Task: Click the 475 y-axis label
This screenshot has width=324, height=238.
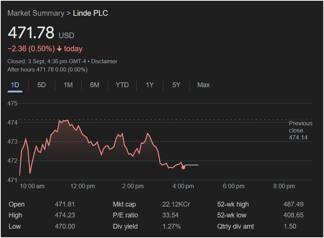Action: (x=12, y=103)
